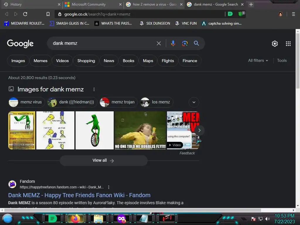Click the browser forward arrow
This screenshot has width=300, height=225.
(x=16, y=14)
